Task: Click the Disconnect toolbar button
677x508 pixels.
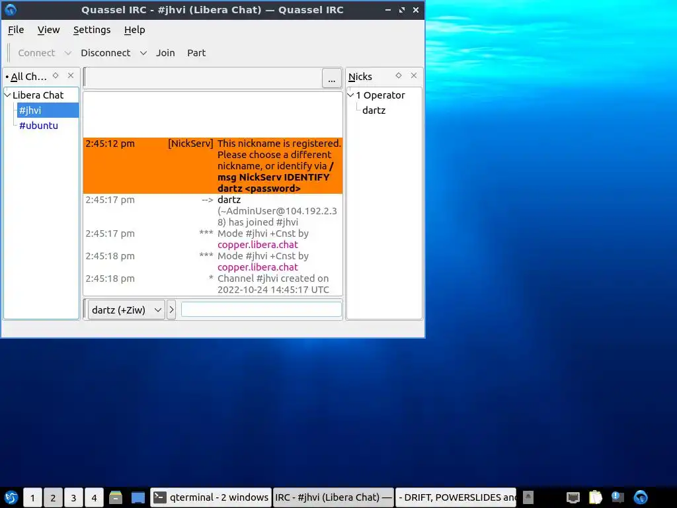Action: coord(105,53)
